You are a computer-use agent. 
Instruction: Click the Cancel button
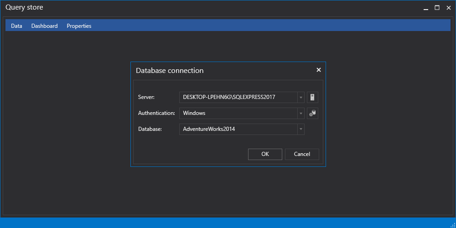pyautogui.click(x=302, y=154)
